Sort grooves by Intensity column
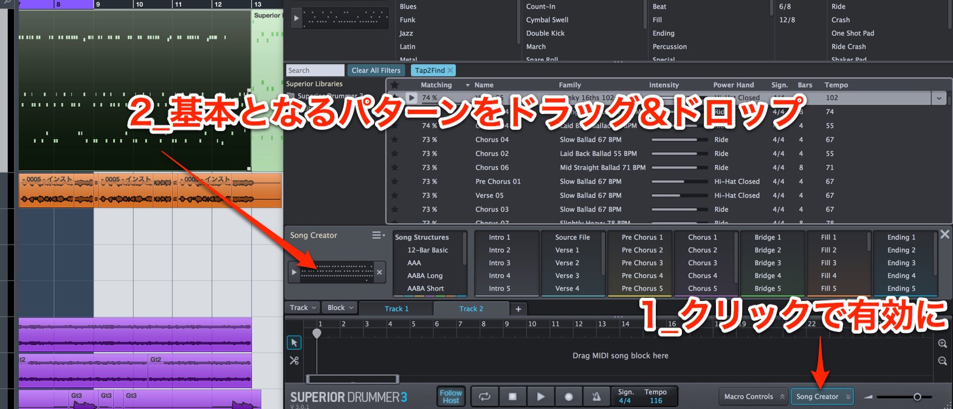This screenshot has height=409, width=953. click(x=664, y=85)
